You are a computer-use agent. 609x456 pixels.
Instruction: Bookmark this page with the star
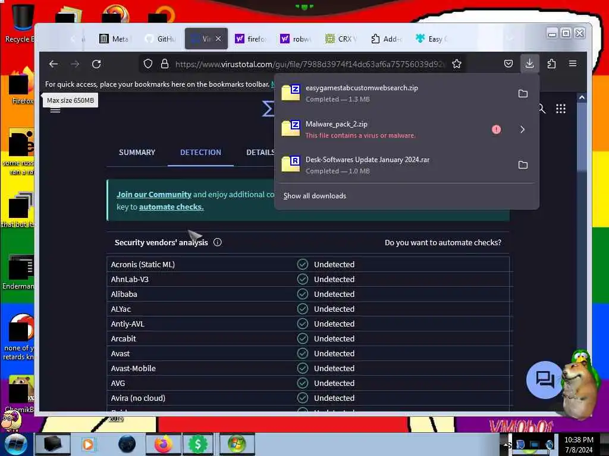(x=457, y=64)
